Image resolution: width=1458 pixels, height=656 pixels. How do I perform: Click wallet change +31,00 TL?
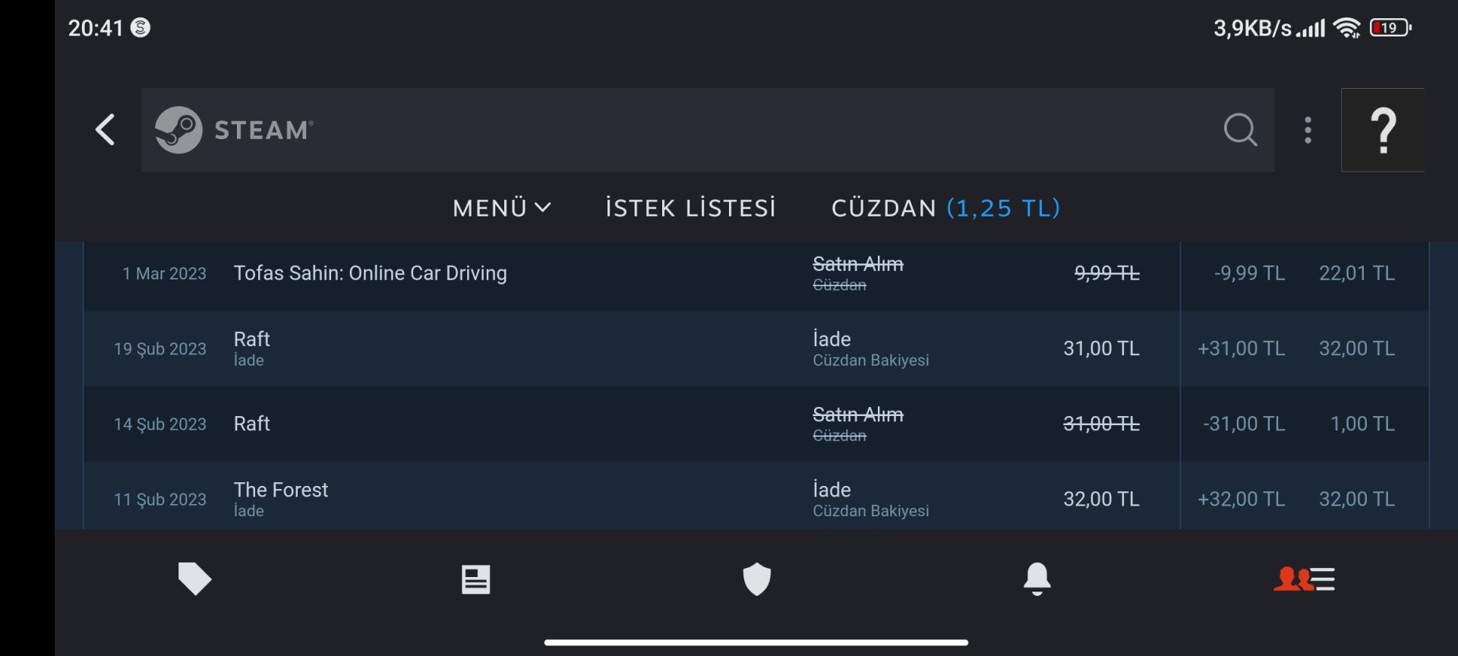coord(1242,348)
